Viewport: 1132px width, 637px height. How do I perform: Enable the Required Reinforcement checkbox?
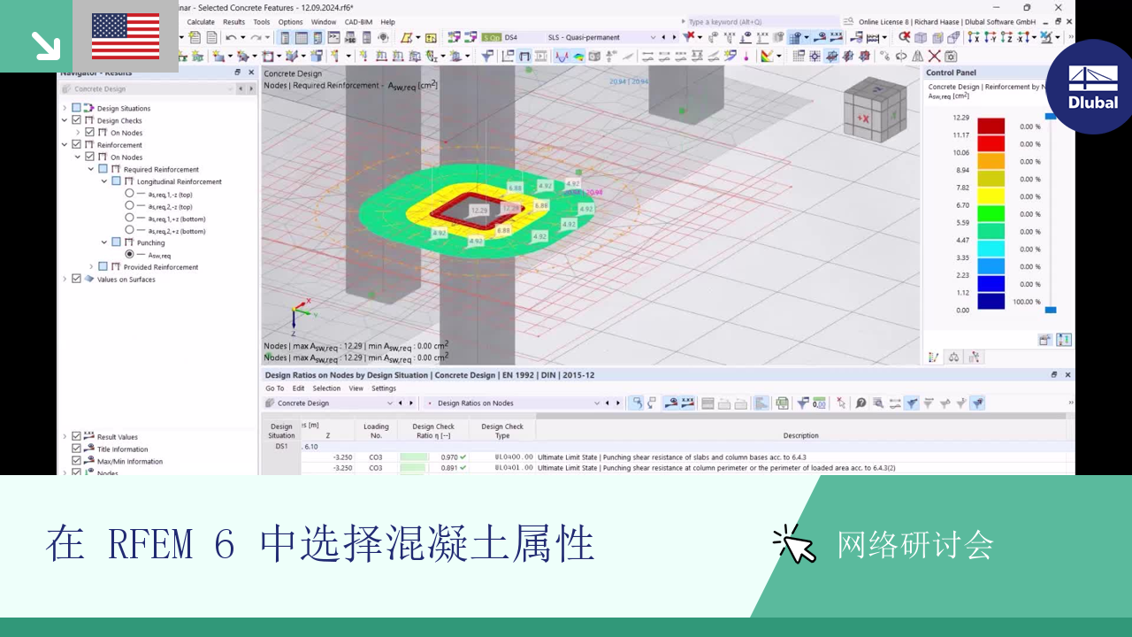tap(103, 169)
